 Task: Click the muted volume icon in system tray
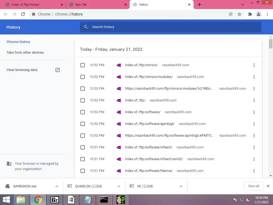248,200
